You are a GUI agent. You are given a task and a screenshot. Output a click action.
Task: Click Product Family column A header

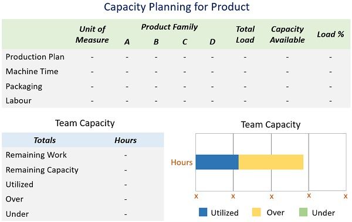[x=127, y=42]
